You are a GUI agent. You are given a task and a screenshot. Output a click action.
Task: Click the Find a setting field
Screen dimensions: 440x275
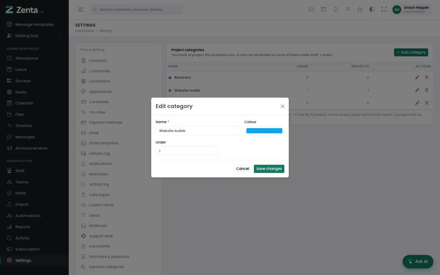[x=119, y=50]
